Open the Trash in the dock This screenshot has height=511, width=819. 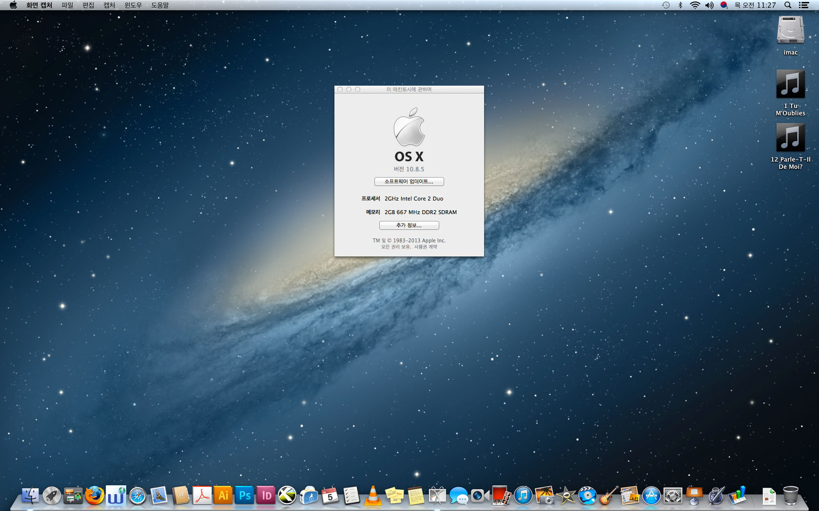pos(790,495)
